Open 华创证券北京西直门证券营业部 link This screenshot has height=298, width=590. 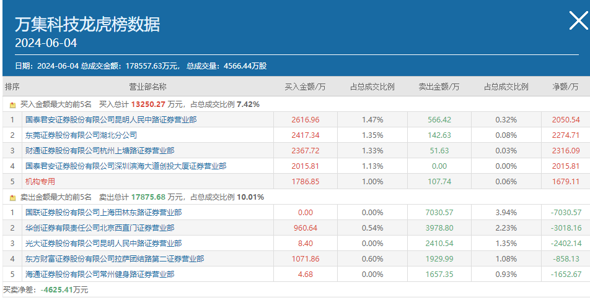(100, 228)
